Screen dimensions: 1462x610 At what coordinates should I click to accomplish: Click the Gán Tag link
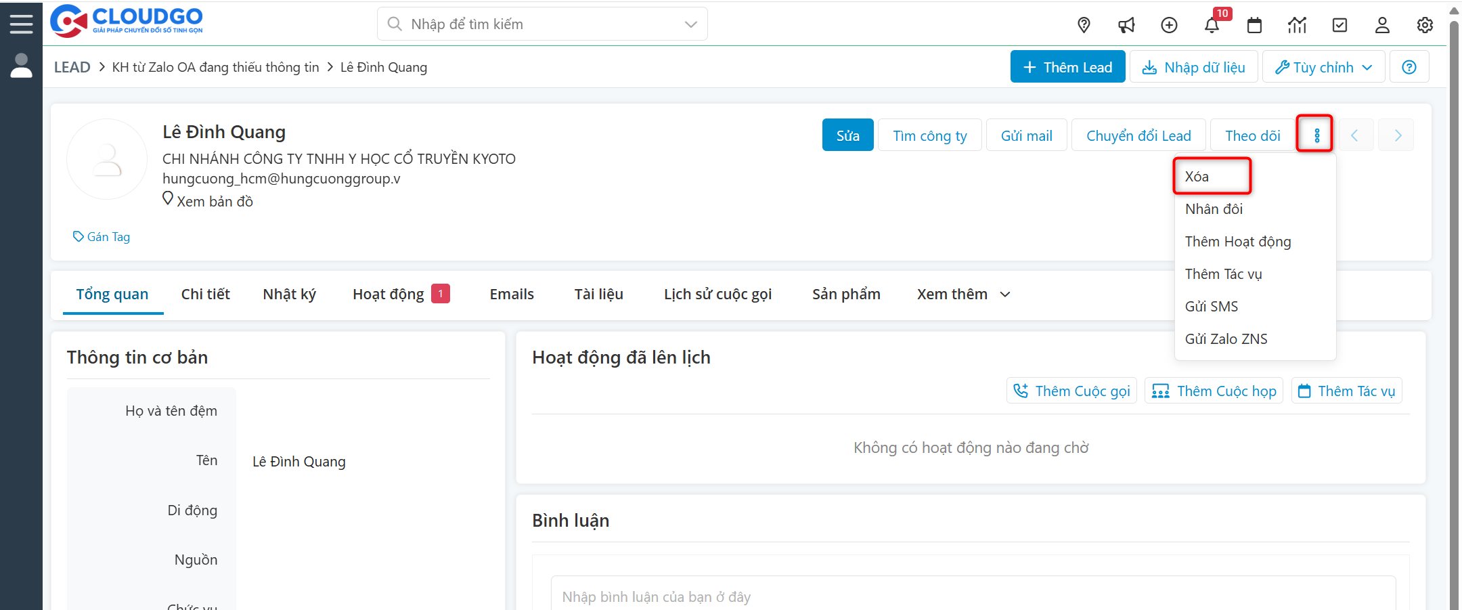[x=102, y=237]
